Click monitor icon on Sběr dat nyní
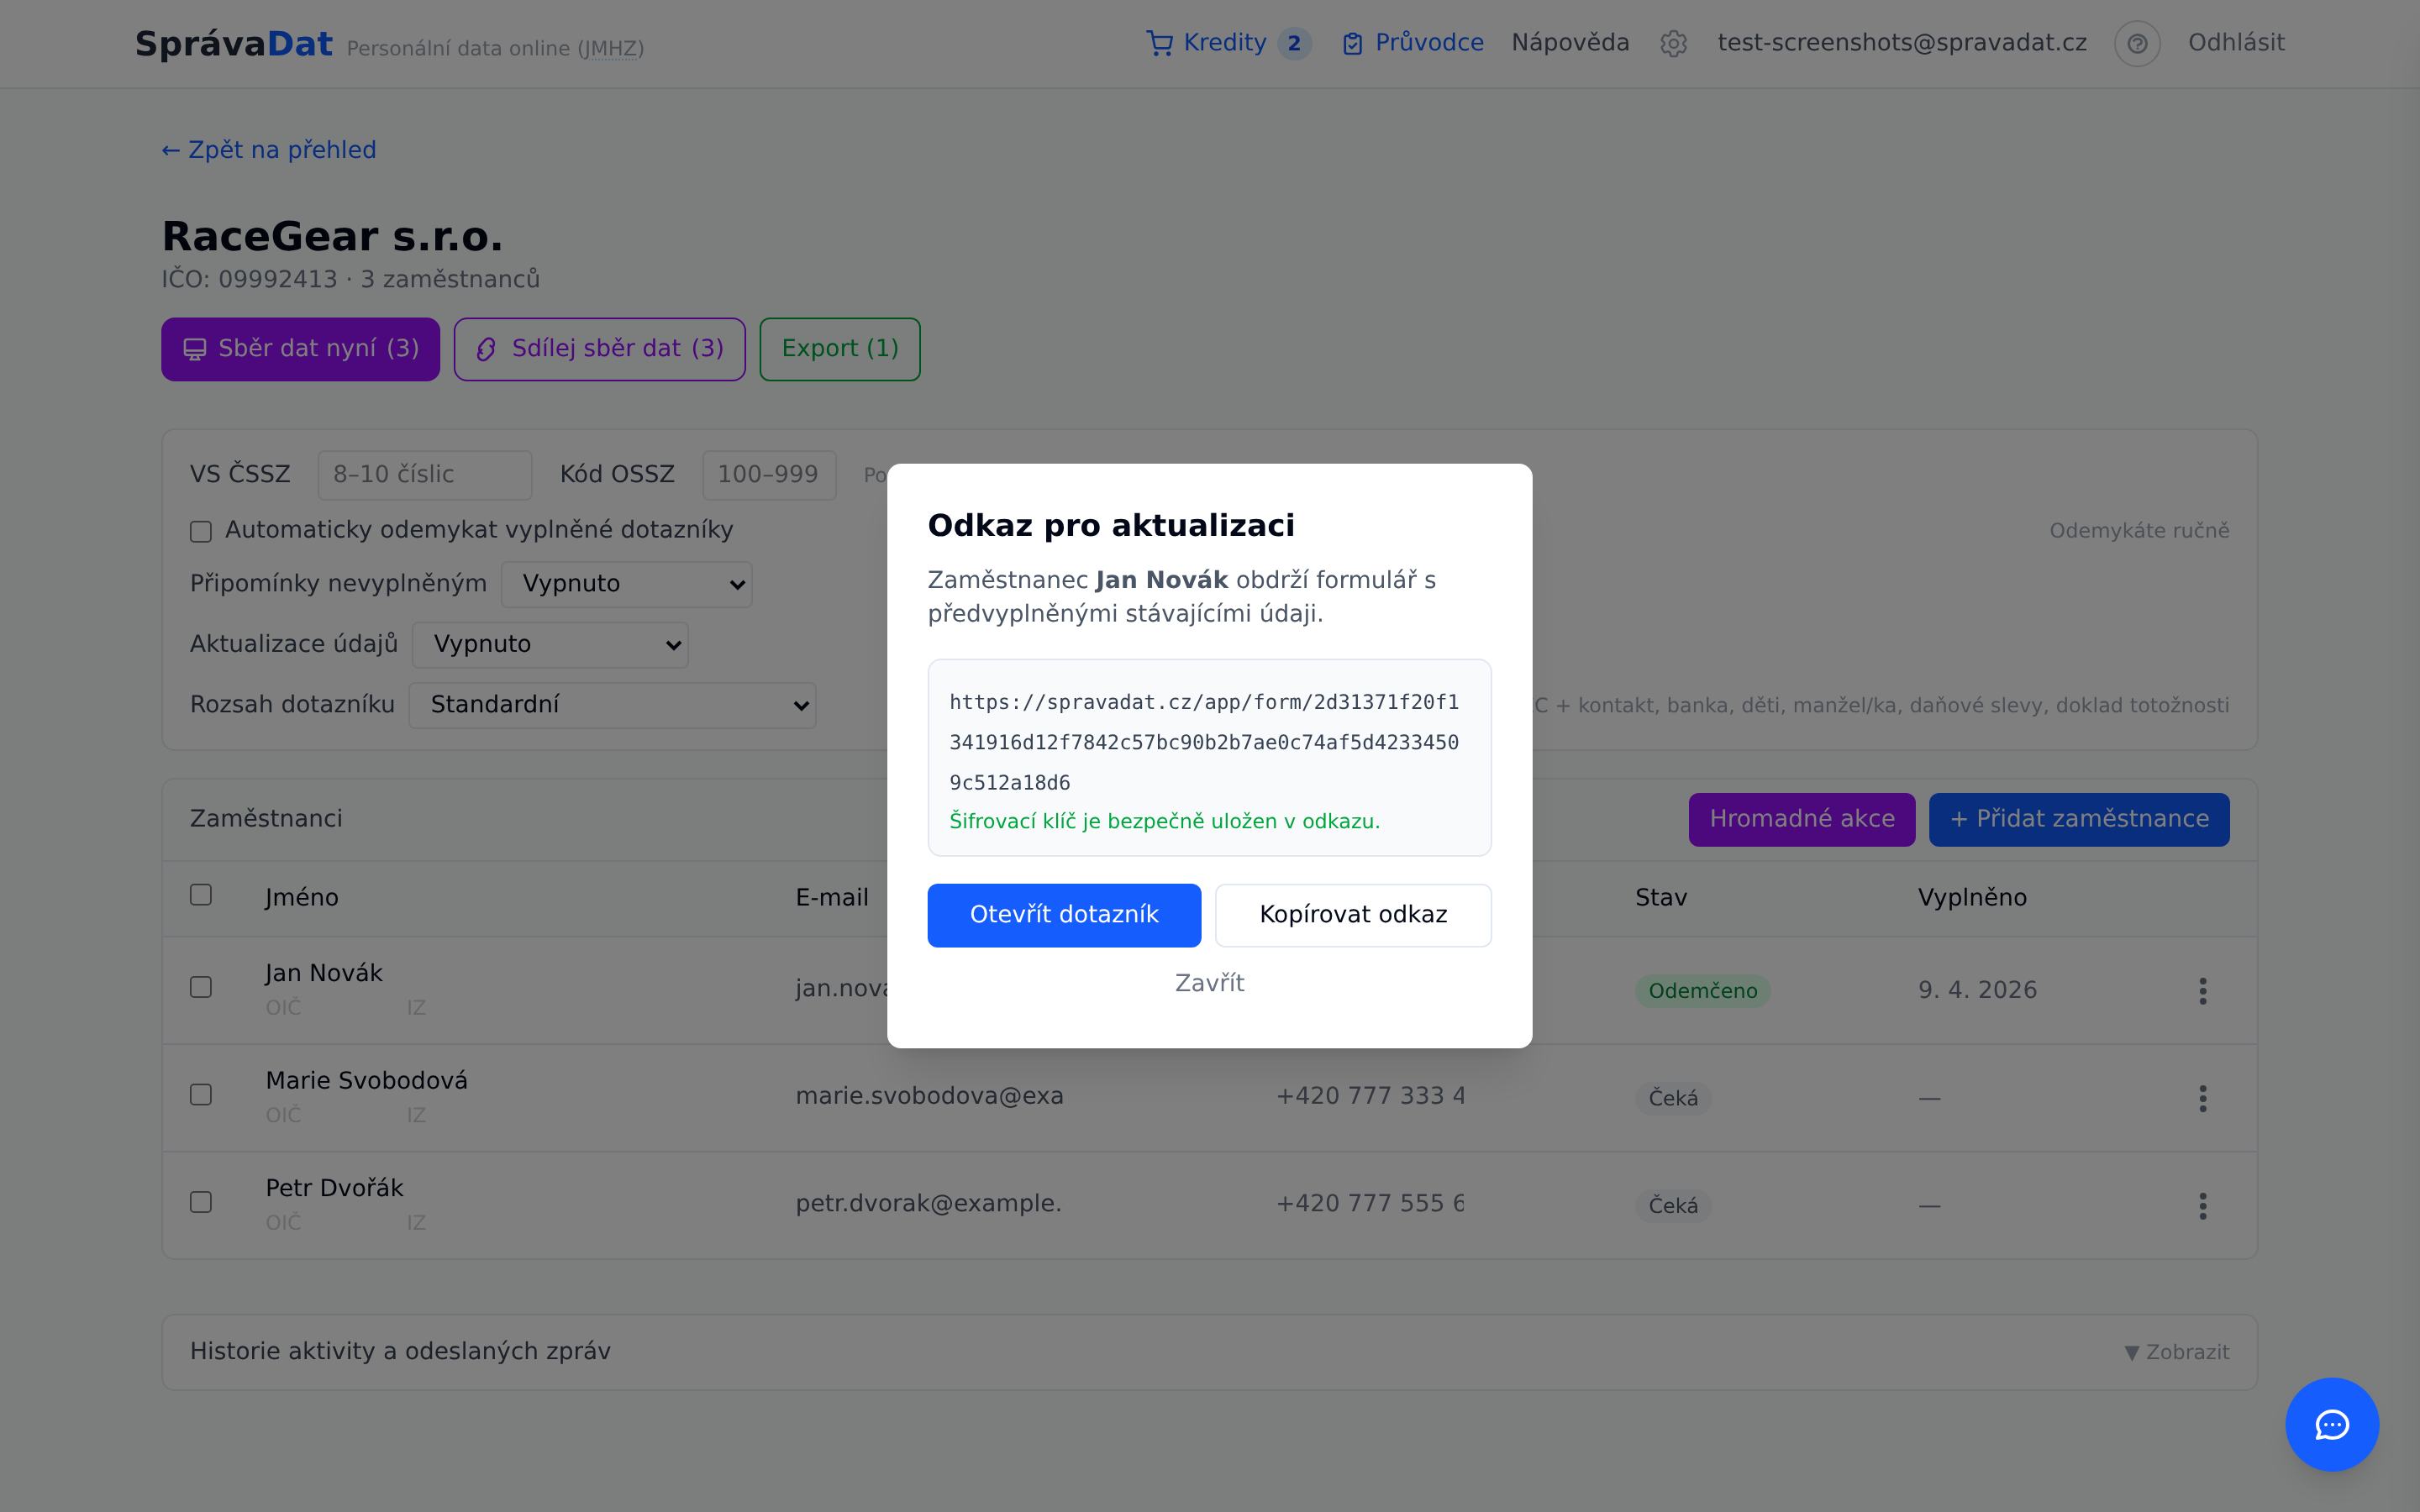The height and width of the screenshot is (1512, 2420). (x=194, y=349)
